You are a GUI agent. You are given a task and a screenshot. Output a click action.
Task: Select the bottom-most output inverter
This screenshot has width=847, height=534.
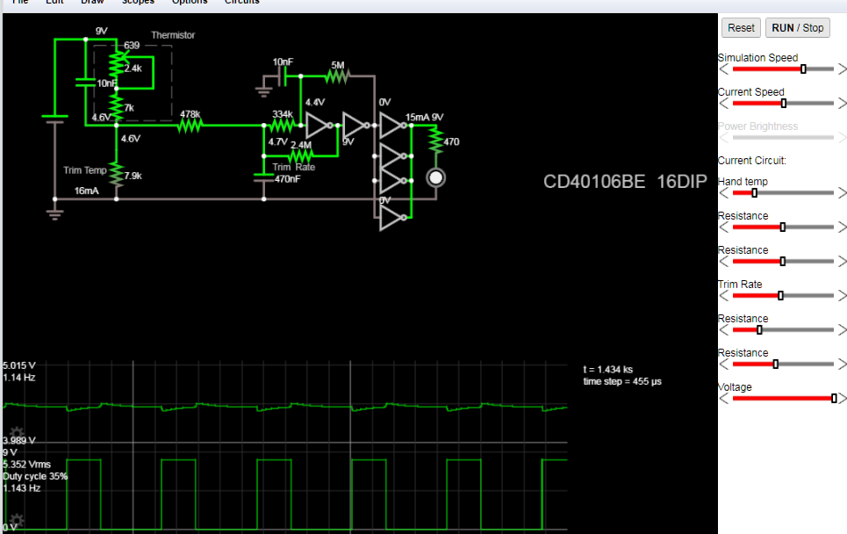pyautogui.click(x=393, y=218)
